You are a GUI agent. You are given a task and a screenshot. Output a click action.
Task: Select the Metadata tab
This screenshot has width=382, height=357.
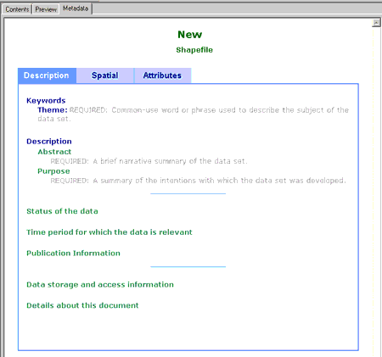(76, 8)
